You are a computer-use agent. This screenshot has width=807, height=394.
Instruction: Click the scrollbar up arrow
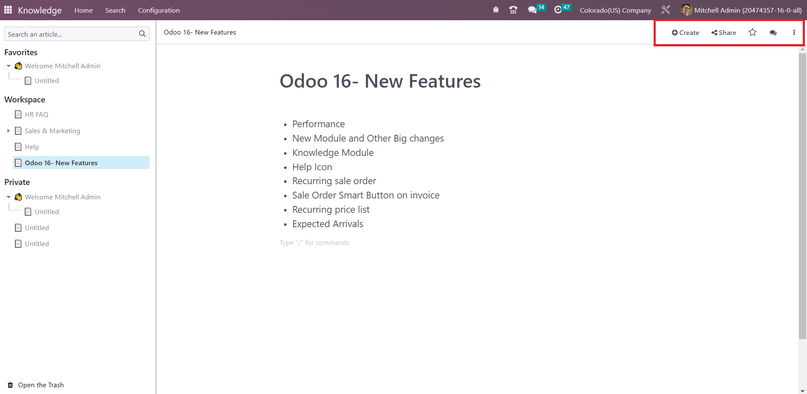pos(802,49)
